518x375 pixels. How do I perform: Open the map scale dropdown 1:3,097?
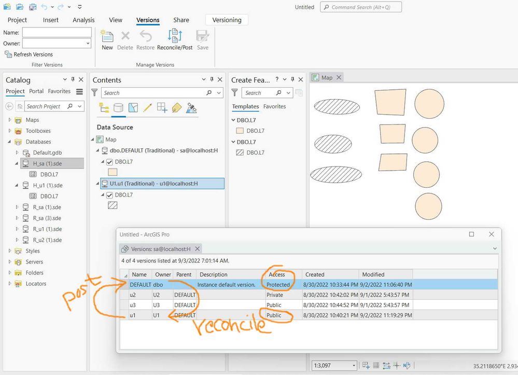coord(354,366)
